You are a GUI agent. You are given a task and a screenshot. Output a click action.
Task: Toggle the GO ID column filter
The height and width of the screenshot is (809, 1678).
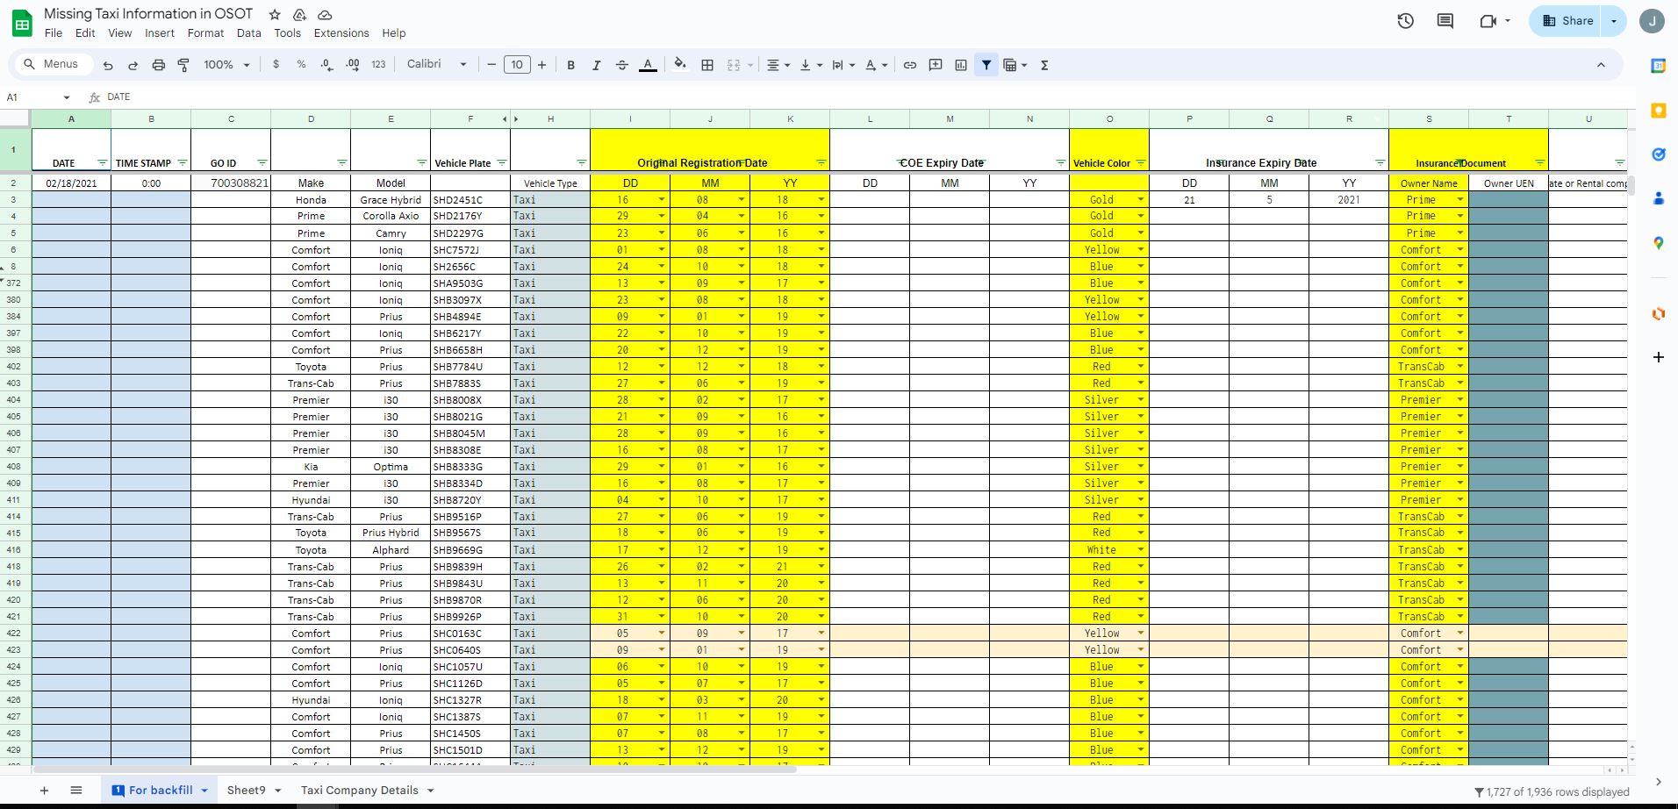point(262,163)
